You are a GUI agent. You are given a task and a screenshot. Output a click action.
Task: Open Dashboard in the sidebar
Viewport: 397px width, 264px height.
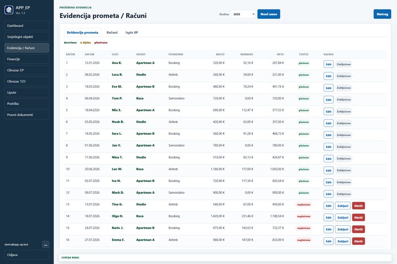[27, 26]
